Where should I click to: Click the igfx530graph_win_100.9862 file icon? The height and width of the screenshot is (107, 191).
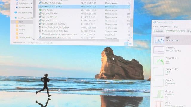point(40,24)
